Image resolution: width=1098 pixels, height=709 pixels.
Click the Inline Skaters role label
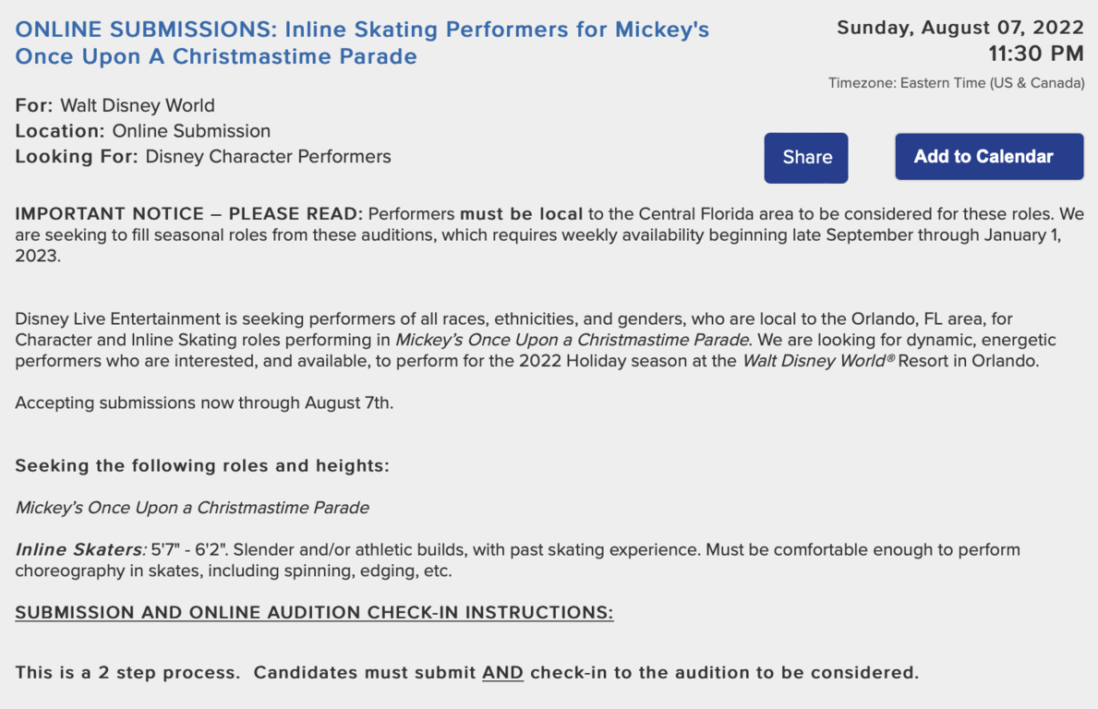(x=81, y=549)
